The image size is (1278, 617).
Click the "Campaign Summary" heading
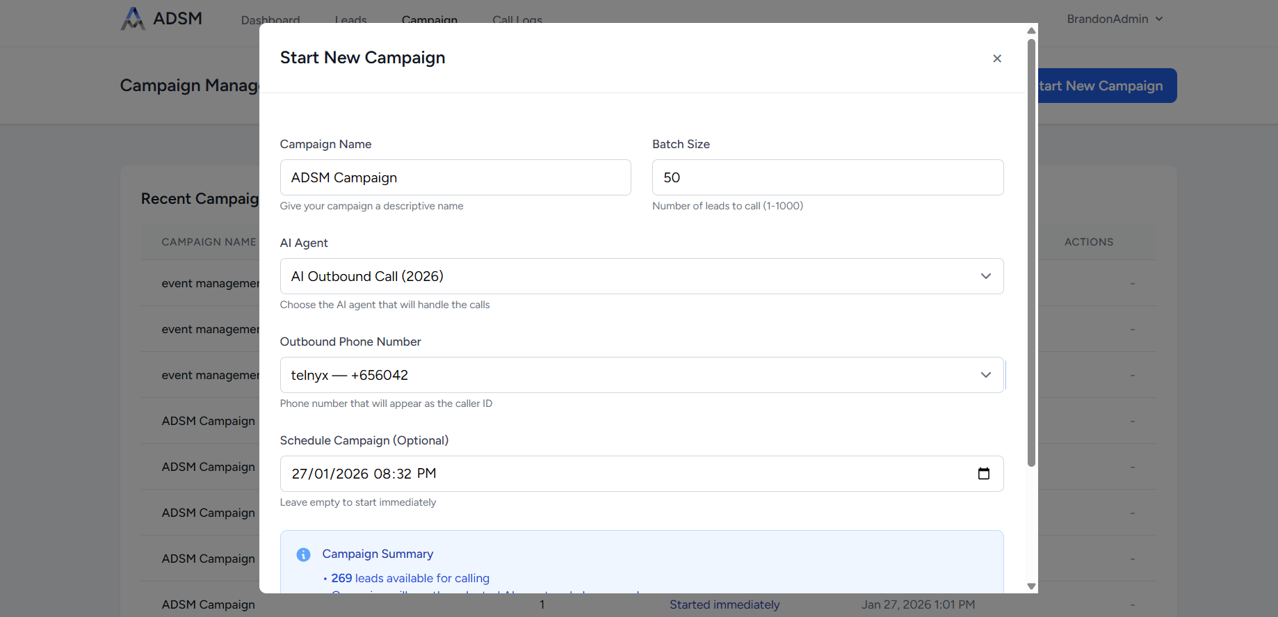click(378, 554)
